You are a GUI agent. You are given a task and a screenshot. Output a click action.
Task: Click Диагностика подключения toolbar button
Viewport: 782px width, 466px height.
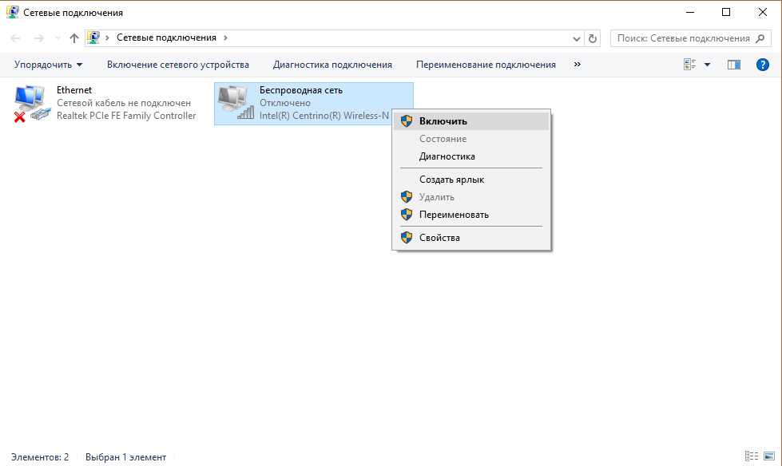332,65
